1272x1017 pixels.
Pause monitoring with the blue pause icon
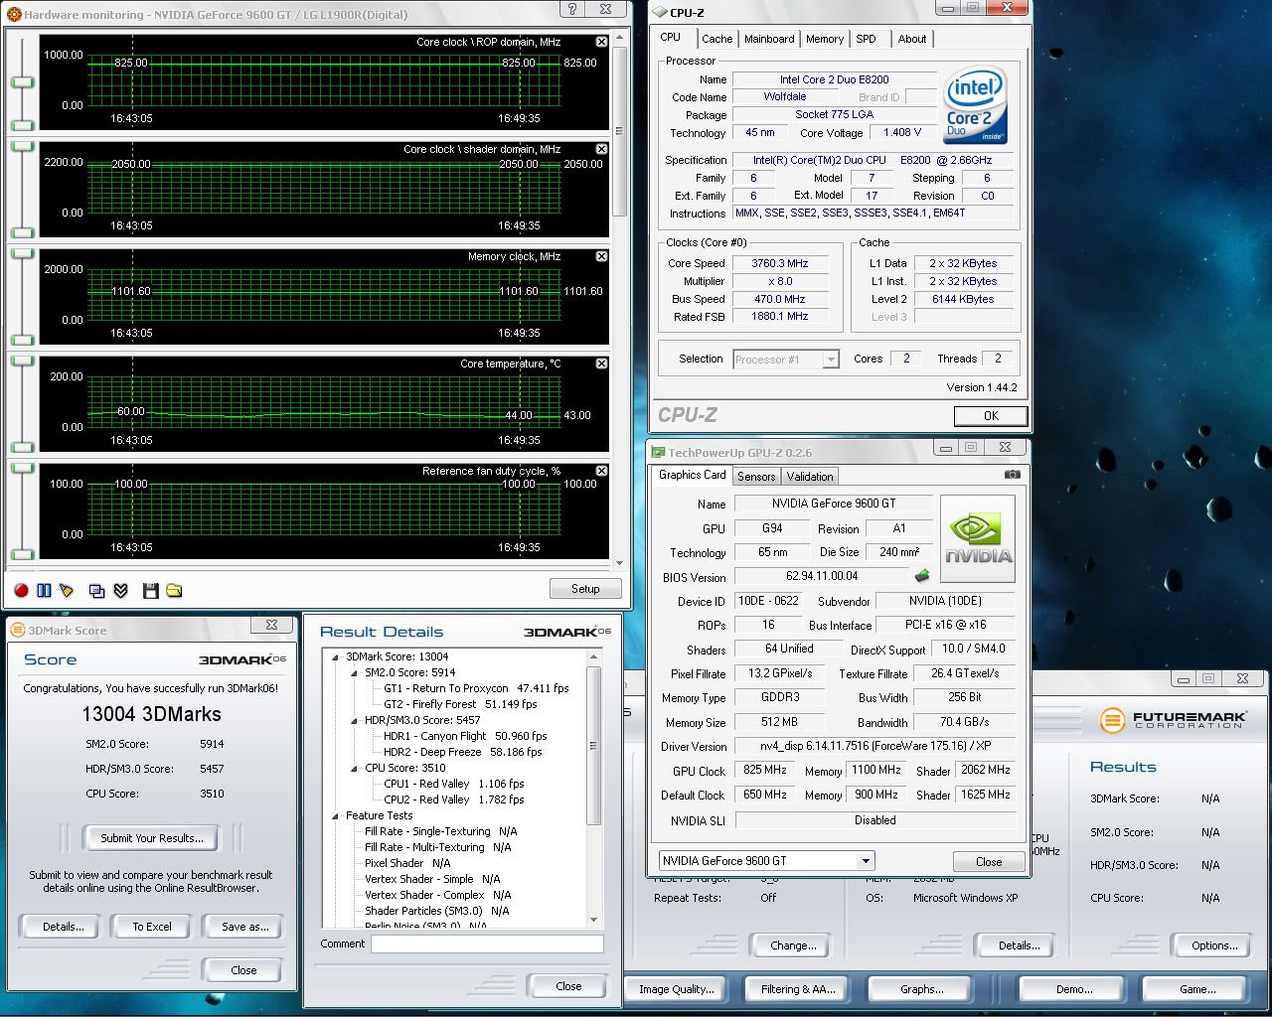coord(44,590)
